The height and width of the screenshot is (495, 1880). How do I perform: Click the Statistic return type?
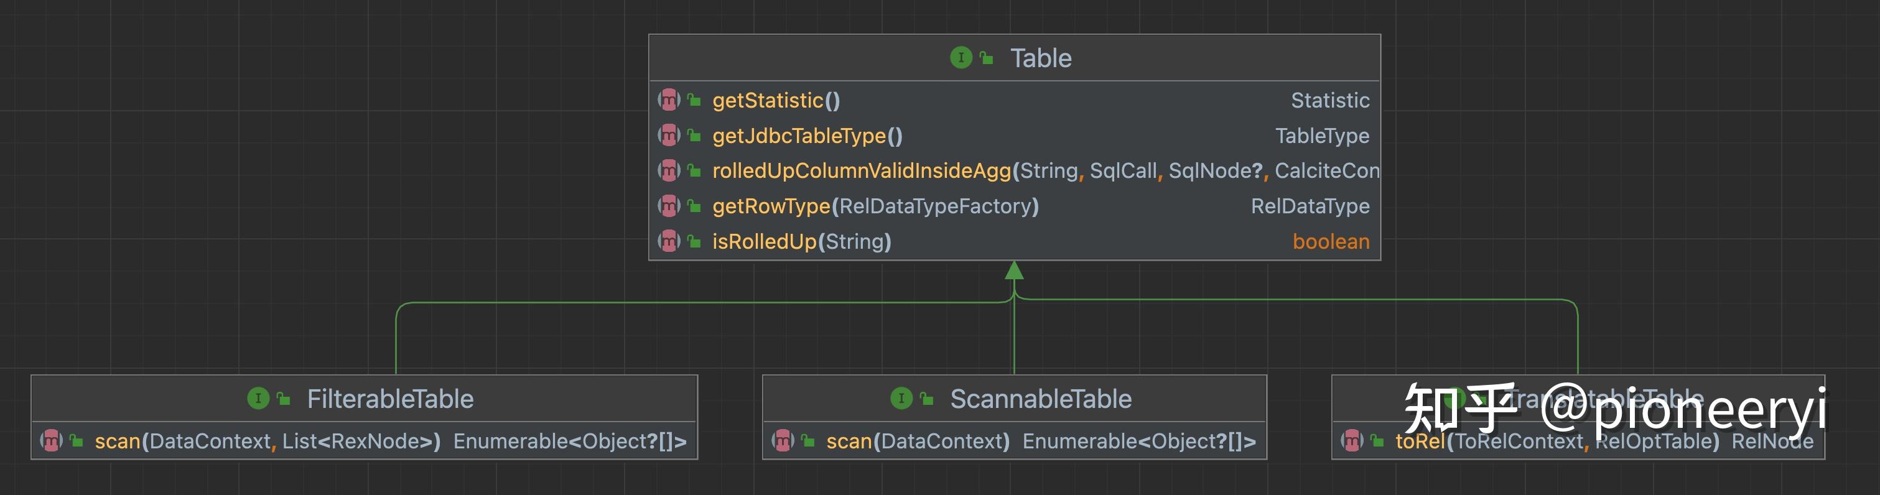(x=1329, y=100)
